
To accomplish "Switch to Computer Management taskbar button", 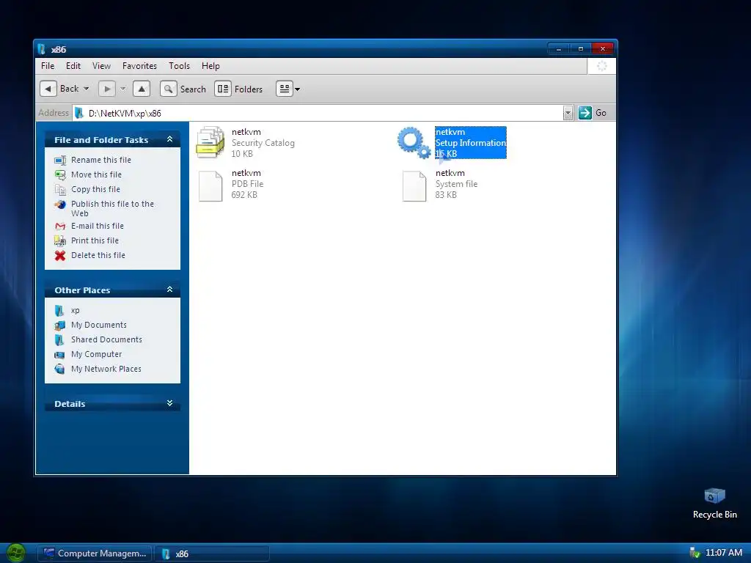I will pyautogui.click(x=95, y=553).
